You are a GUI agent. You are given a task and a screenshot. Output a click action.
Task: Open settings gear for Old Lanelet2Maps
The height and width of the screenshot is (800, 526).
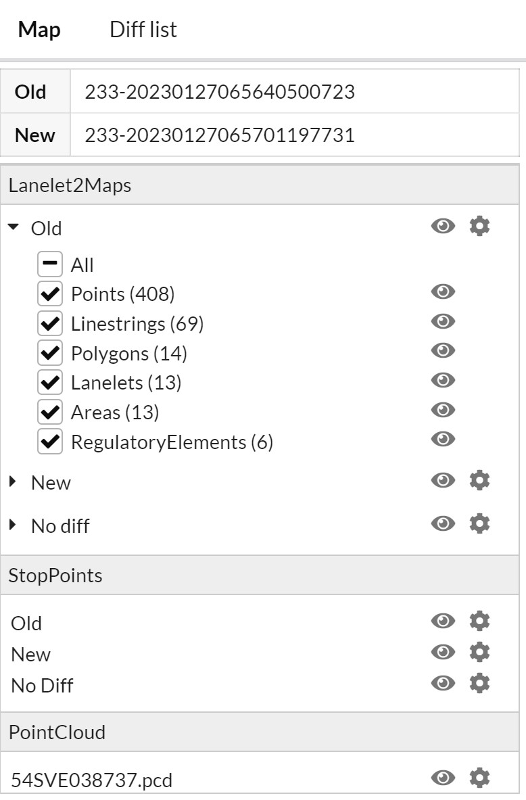coord(479,227)
